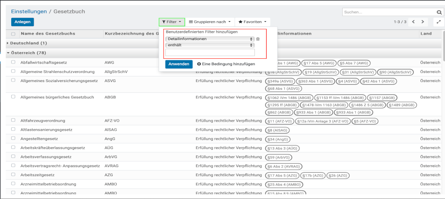This screenshot has height=199, width=445.
Task: Select the Angestelltengesetz row checkbox
Action: [13, 139]
